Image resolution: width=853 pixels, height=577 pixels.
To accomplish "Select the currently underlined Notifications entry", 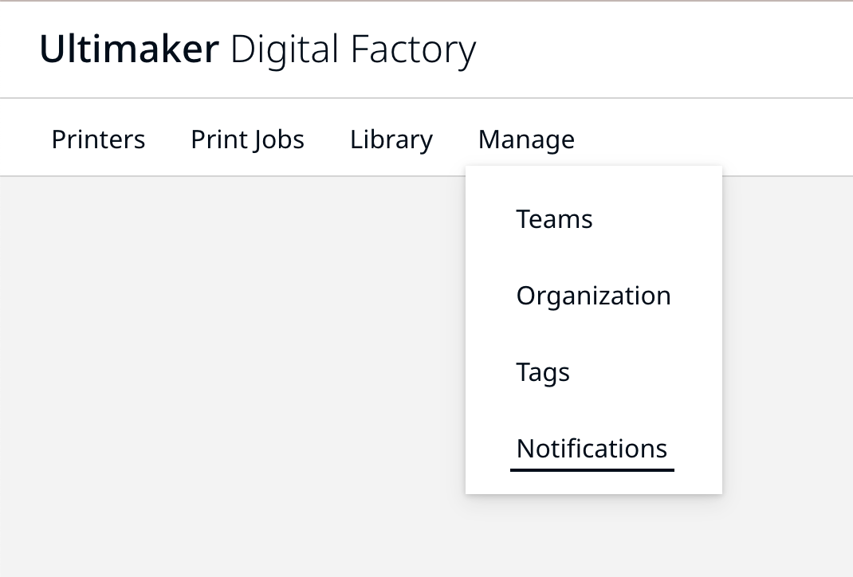I will click(x=592, y=448).
